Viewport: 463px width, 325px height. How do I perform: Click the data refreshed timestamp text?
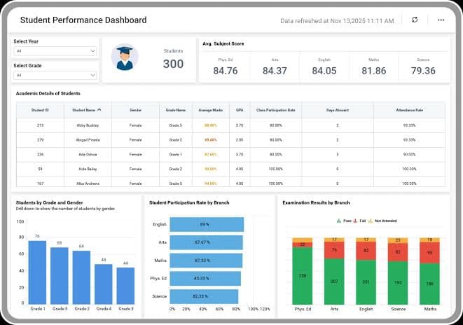coord(337,21)
